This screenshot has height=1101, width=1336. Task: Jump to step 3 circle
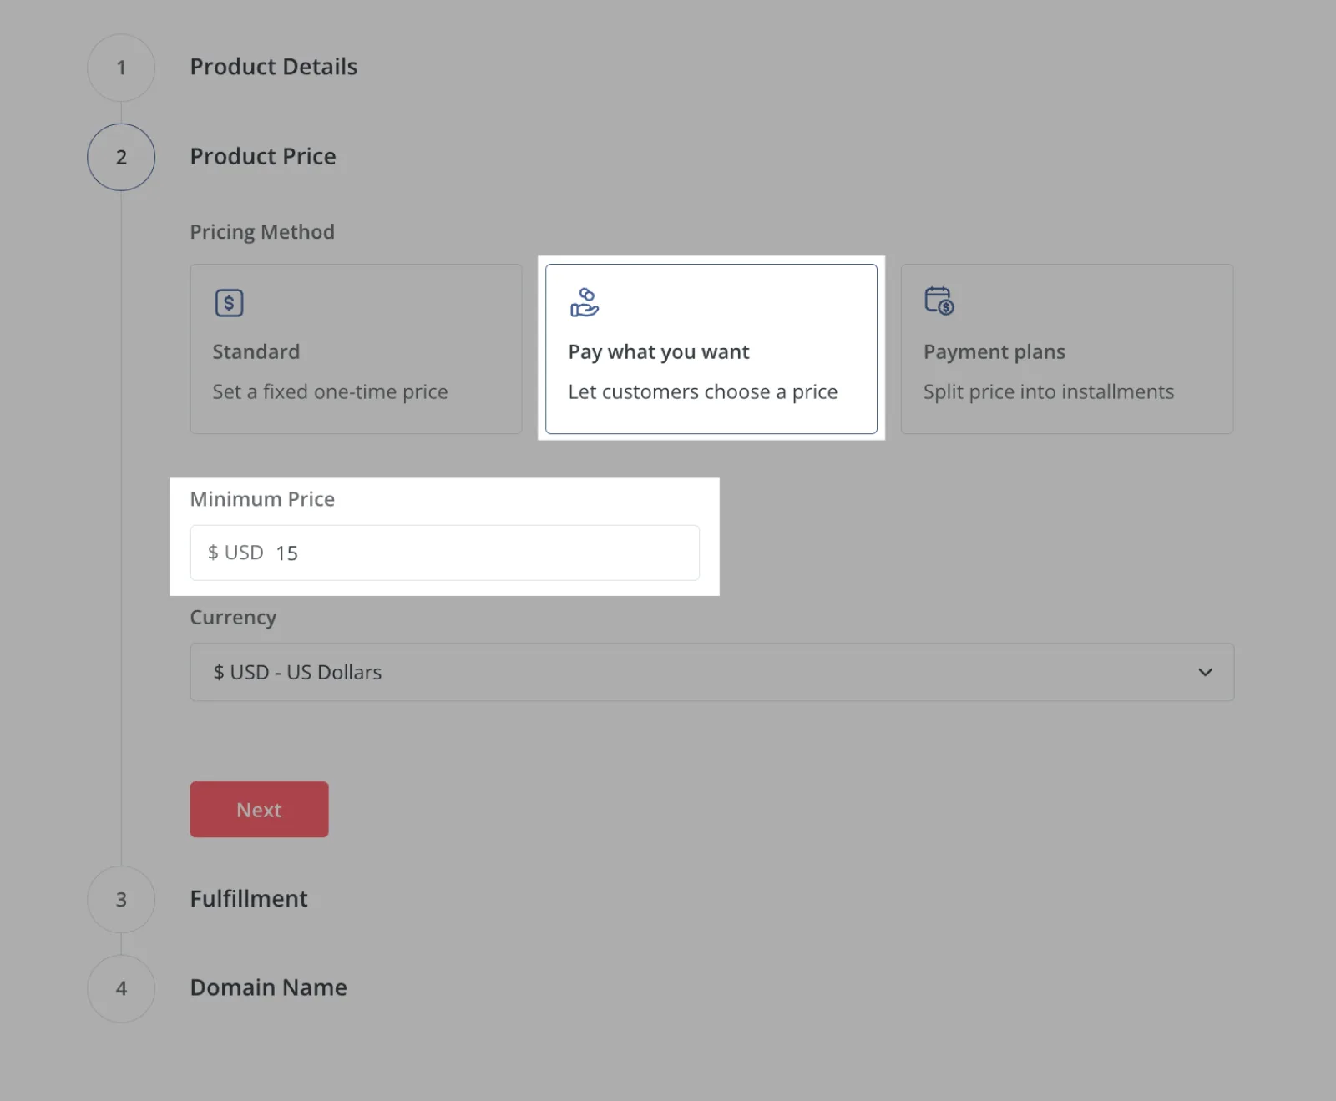point(121,899)
